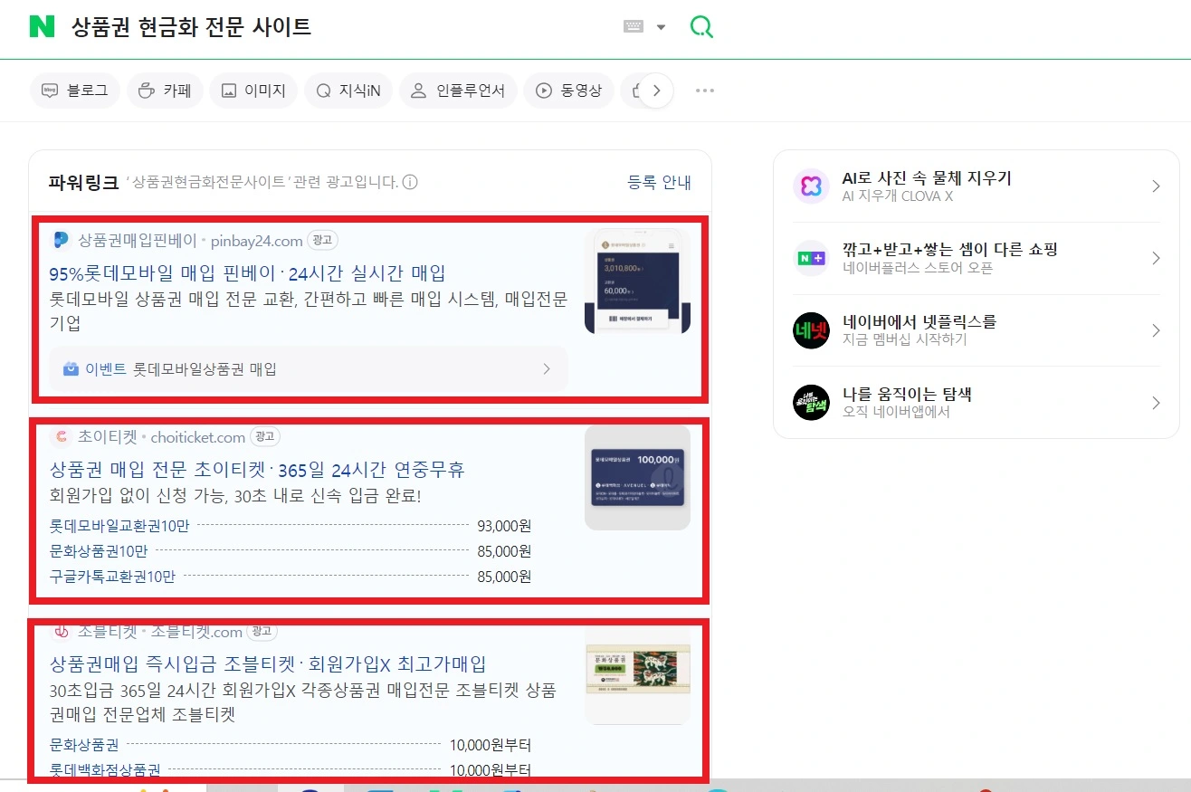This screenshot has width=1191, height=792.
Task: Open the pinbay24.com URL link
Action: 256,241
